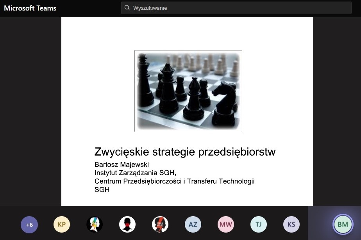The image size is (361, 240).
Task: Click the line Centrum Przedsiębiorczości i Transferu Technologii
Action: (x=174, y=181)
